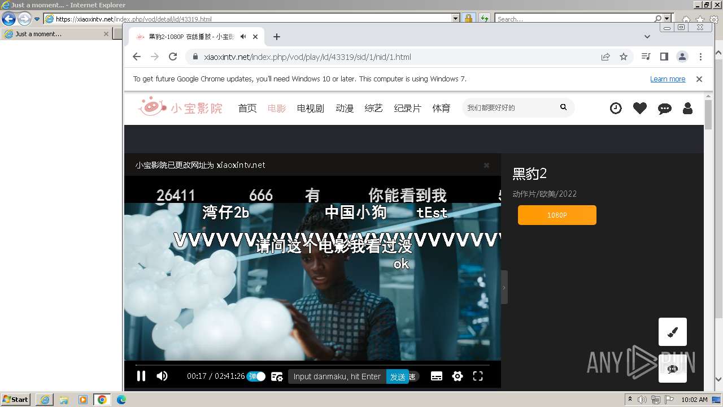The image size is (723, 407).
Task: Open the user account icon on site
Action: tap(687, 108)
